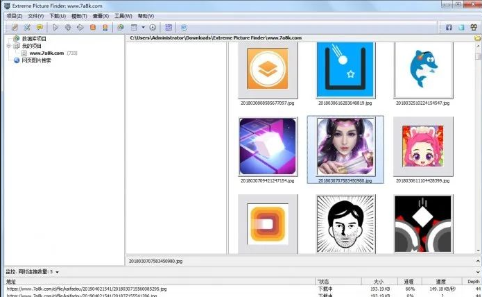Click filename 201803080858567​7097.jpg under orange thumbnail
Viewport: 482px width, 297px height.
pyautogui.click(x=268, y=103)
